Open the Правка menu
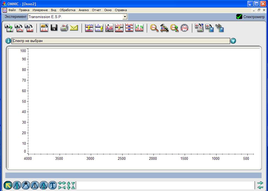Image resolution: width=268 pixels, height=191 pixels. point(24,10)
